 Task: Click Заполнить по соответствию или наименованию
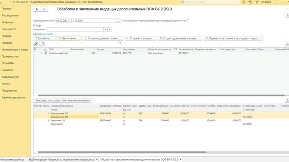(62, 100)
